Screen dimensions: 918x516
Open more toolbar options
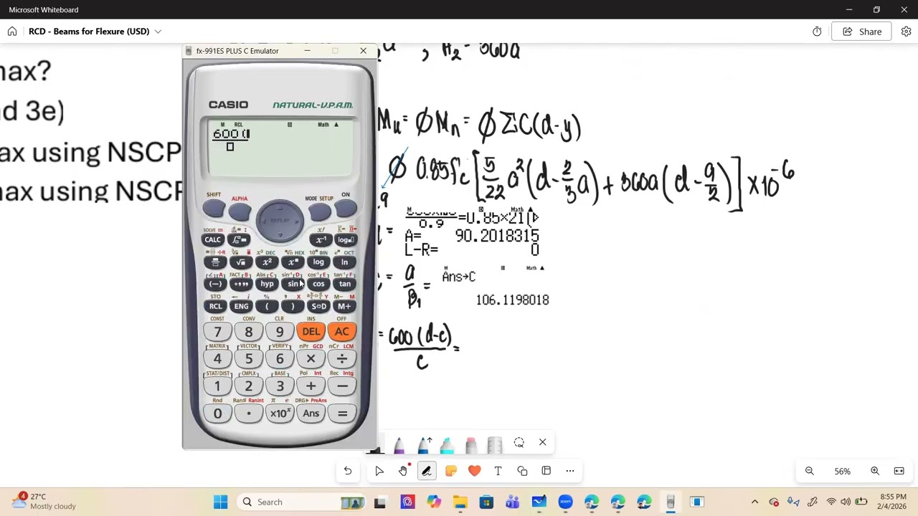pos(570,471)
